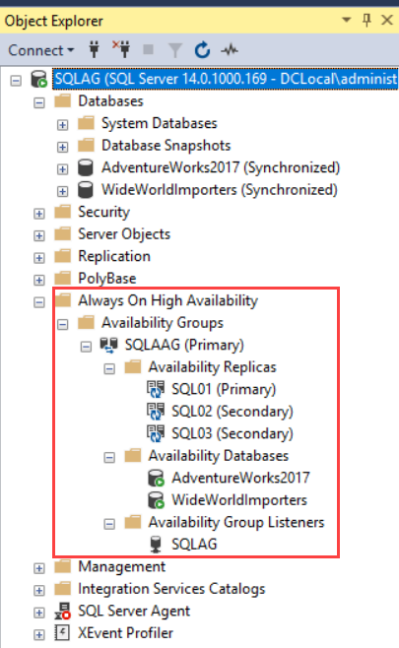Image resolution: width=399 pixels, height=648 pixels.
Task: Select Database Snapshots
Action: (166, 146)
